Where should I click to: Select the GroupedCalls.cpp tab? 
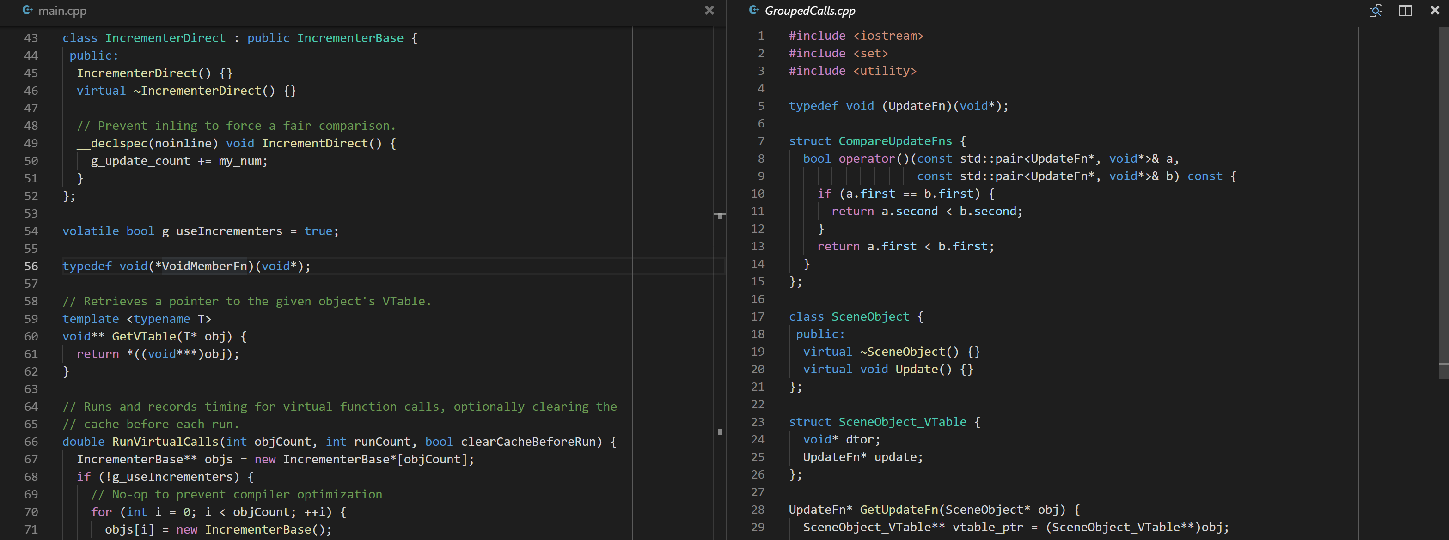point(809,11)
